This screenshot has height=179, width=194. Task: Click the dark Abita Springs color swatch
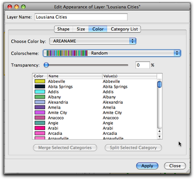coord(40,86)
